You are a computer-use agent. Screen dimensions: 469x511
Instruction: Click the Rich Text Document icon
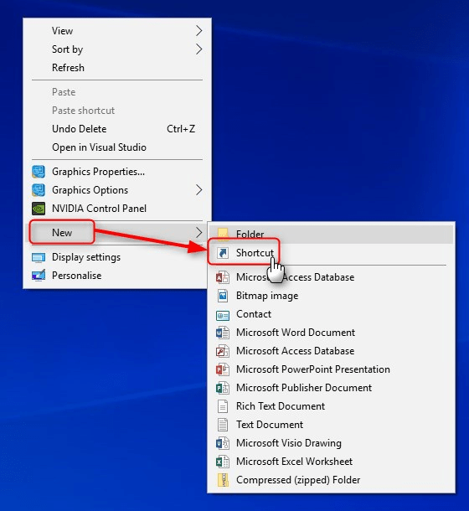[x=223, y=406]
